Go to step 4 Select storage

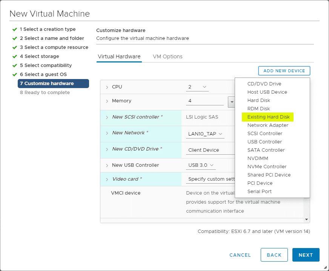(39, 56)
